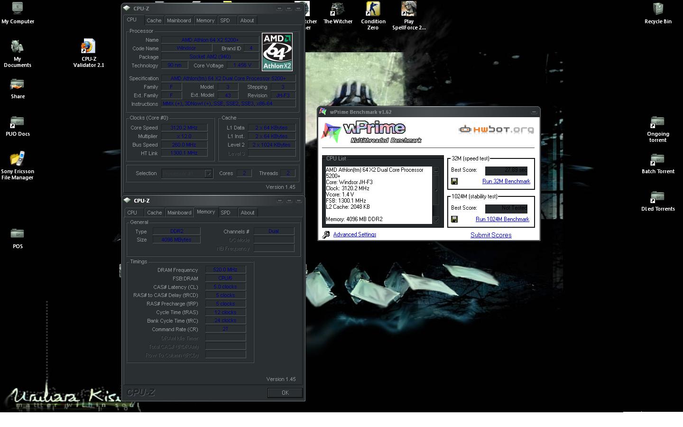Open the Recycle Bin

click(658, 12)
